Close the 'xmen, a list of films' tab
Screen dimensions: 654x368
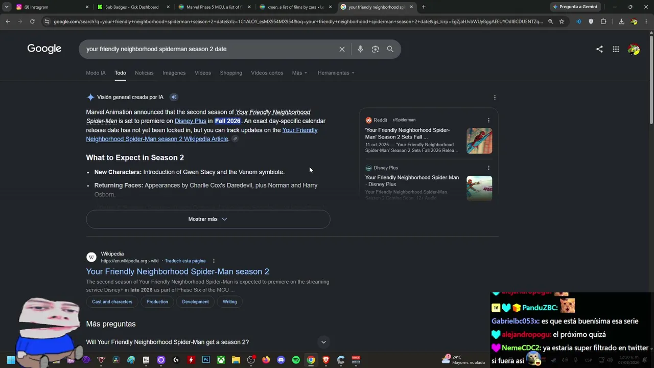tap(330, 7)
